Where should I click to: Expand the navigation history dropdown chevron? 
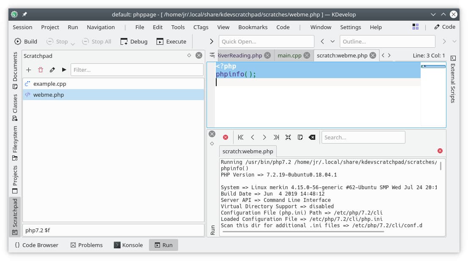point(333,41)
